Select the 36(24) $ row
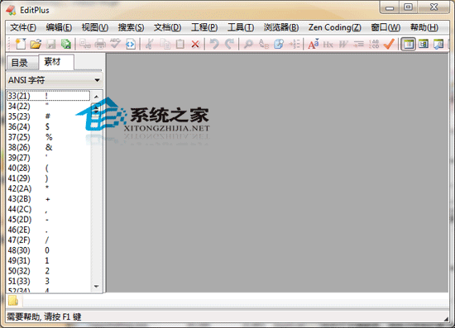This screenshot has width=455, height=328. pyautogui.click(x=48, y=126)
